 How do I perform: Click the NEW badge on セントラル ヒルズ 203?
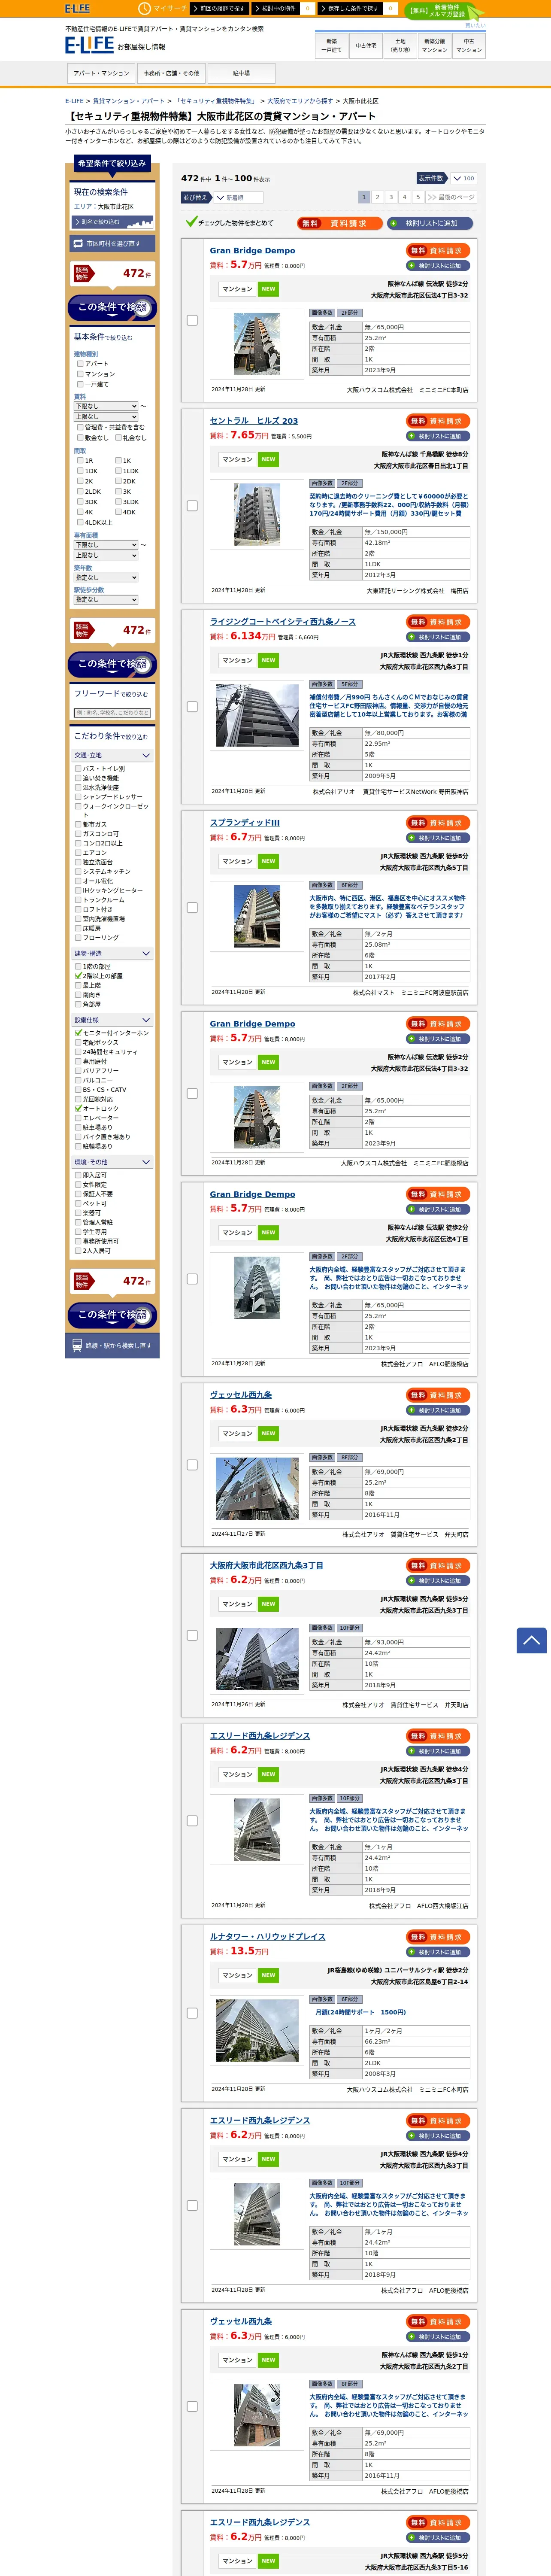click(268, 459)
